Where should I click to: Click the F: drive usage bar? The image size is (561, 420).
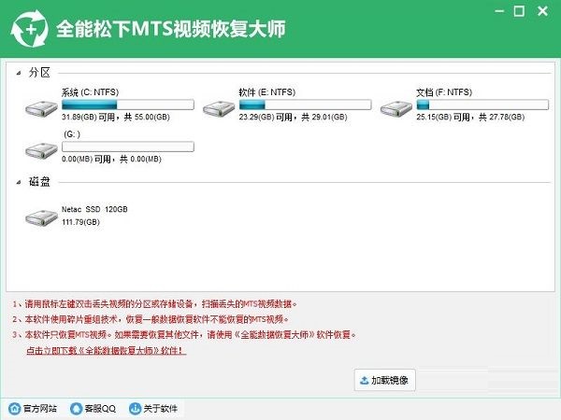pyautogui.click(x=482, y=105)
